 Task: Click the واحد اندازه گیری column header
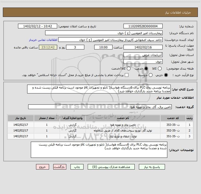coord(73,118)
